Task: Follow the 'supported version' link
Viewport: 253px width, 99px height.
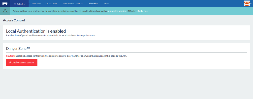Action: [117, 11]
